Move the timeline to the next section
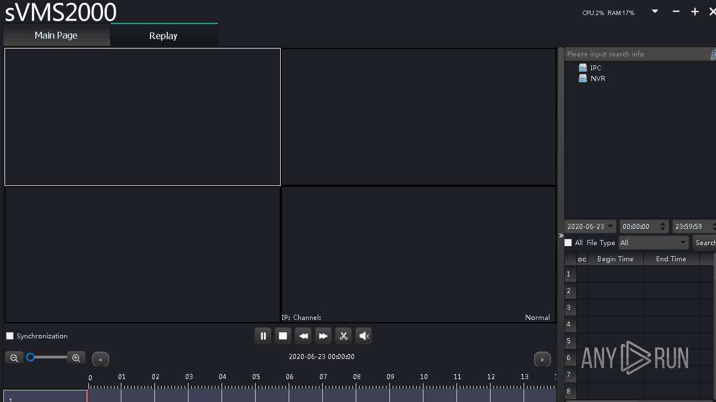The height and width of the screenshot is (402, 716). coord(543,359)
